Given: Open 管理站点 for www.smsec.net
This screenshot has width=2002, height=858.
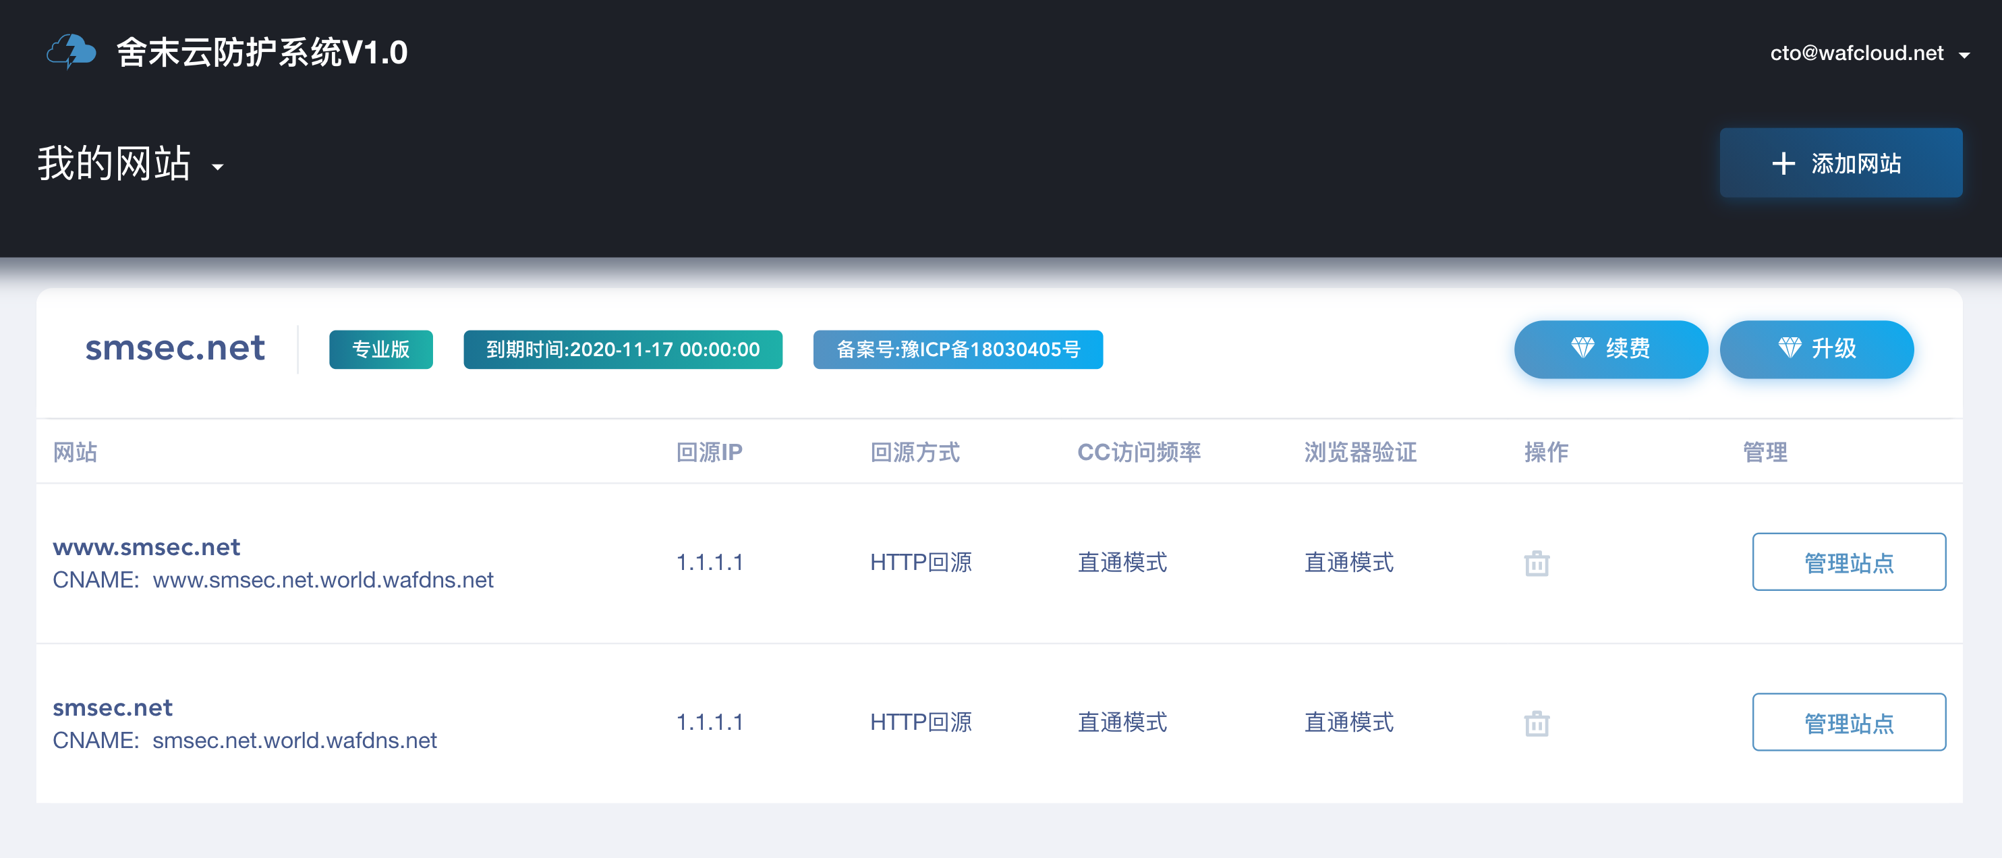Looking at the screenshot, I should [x=1849, y=562].
